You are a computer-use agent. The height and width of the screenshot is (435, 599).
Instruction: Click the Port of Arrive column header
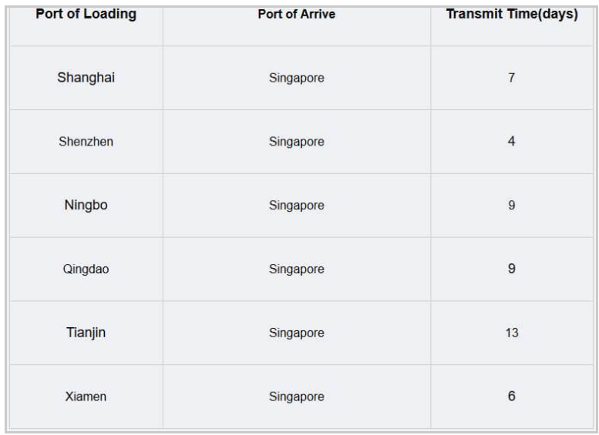296,15
